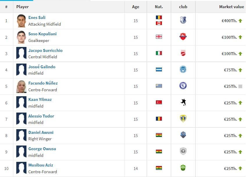Click the Canada flag under Enes Sali

pos(159,23)
